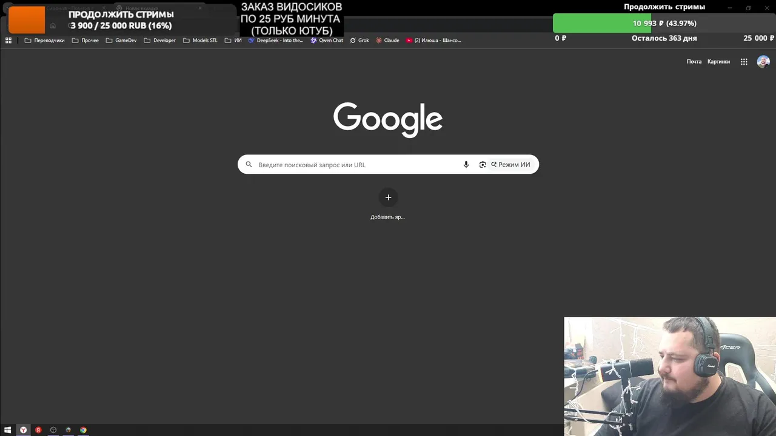The height and width of the screenshot is (436, 776).
Task: Click the 0 ₽ starting amount
Action: [561, 38]
